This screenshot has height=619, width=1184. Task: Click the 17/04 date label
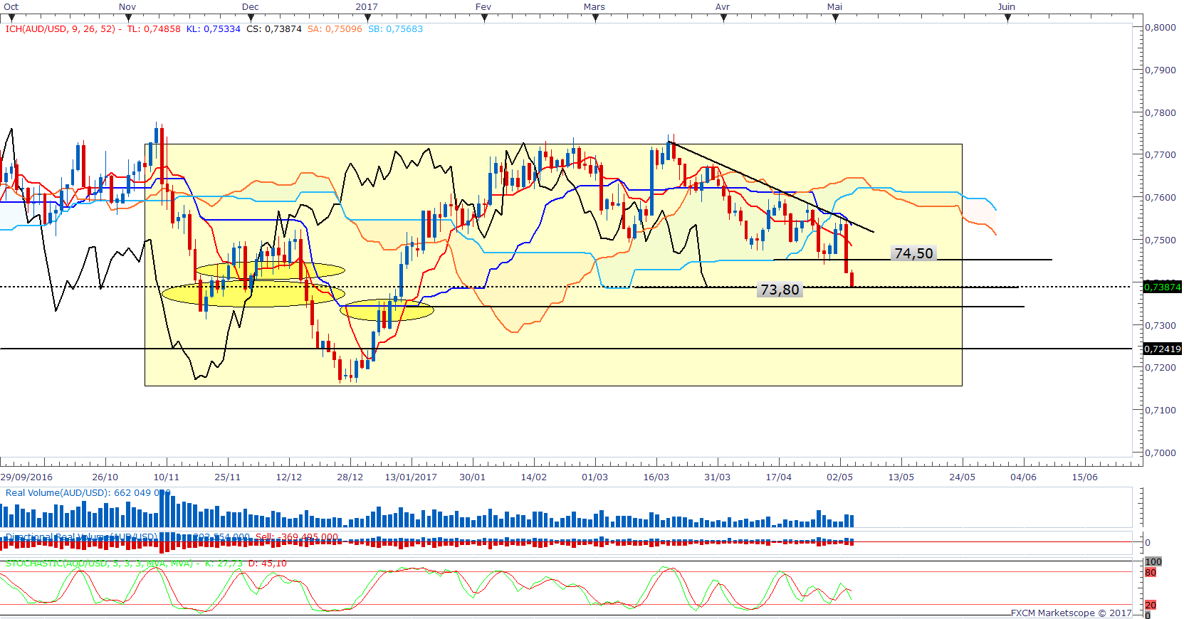(x=779, y=477)
